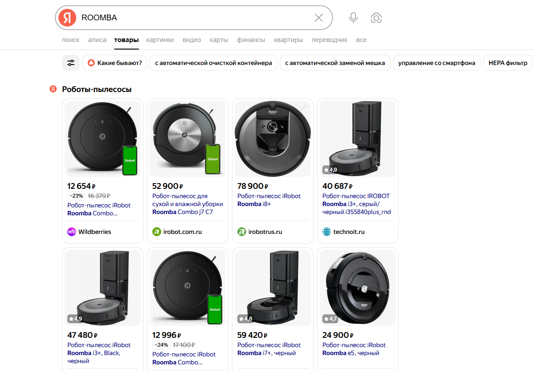
Task: Click the 24 900 ₽ price
Action: tap(338, 335)
